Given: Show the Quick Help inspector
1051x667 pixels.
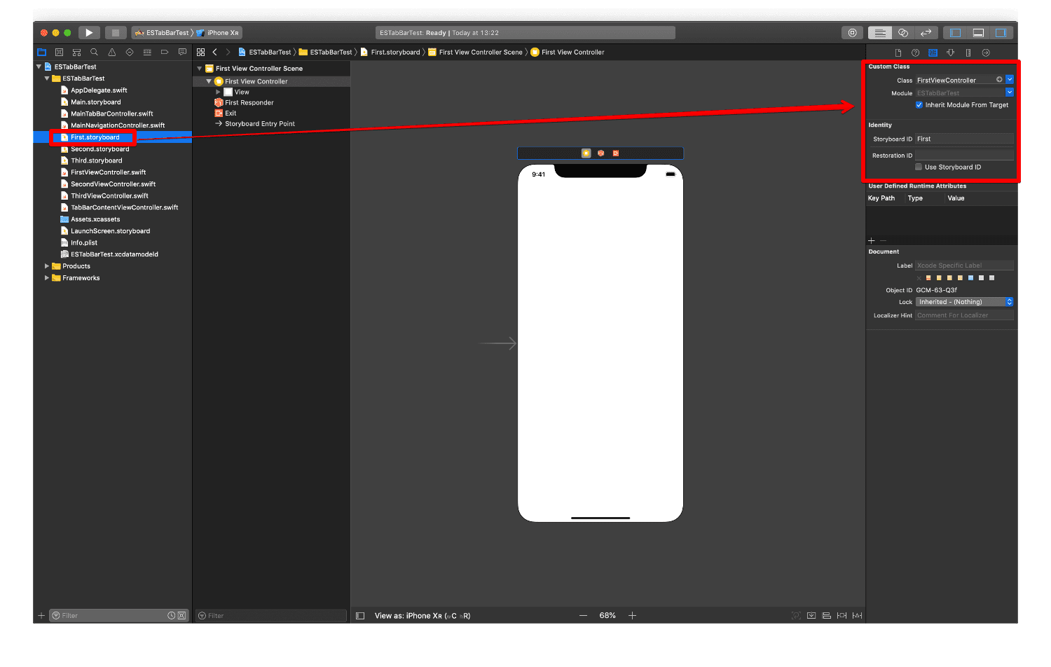Looking at the screenshot, I should pos(915,53).
